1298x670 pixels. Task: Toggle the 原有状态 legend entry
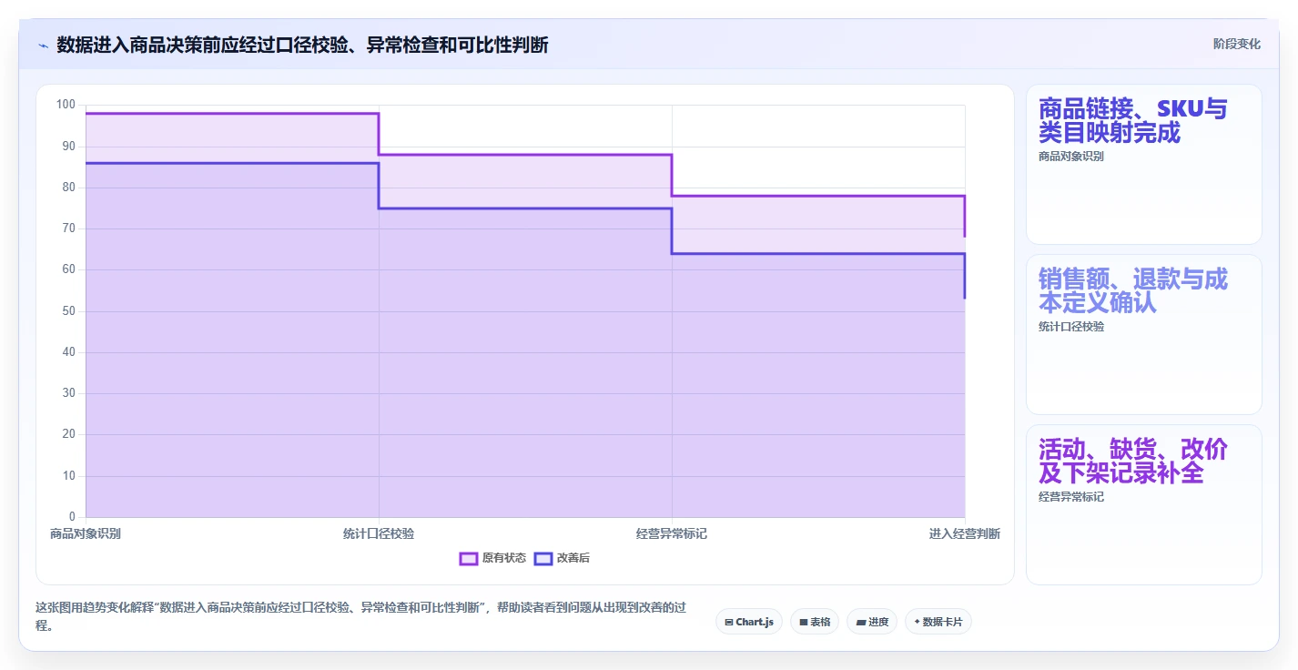pyautogui.click(x=492, y=558)
